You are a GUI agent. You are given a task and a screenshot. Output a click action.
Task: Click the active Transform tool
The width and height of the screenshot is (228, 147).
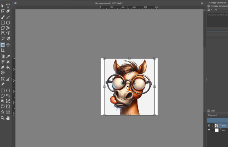pyautogui.click(x=3, y=45)
